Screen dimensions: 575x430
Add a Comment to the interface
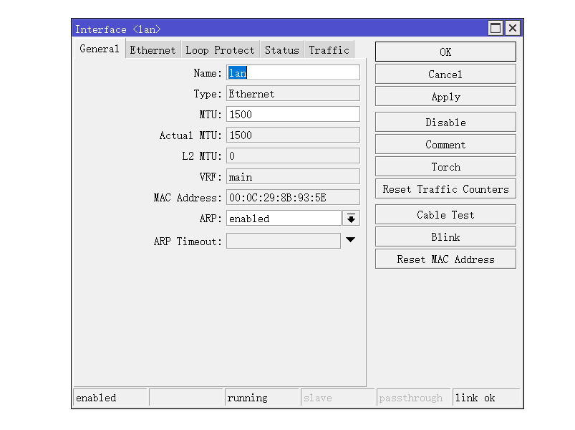(x=445, y=145)
